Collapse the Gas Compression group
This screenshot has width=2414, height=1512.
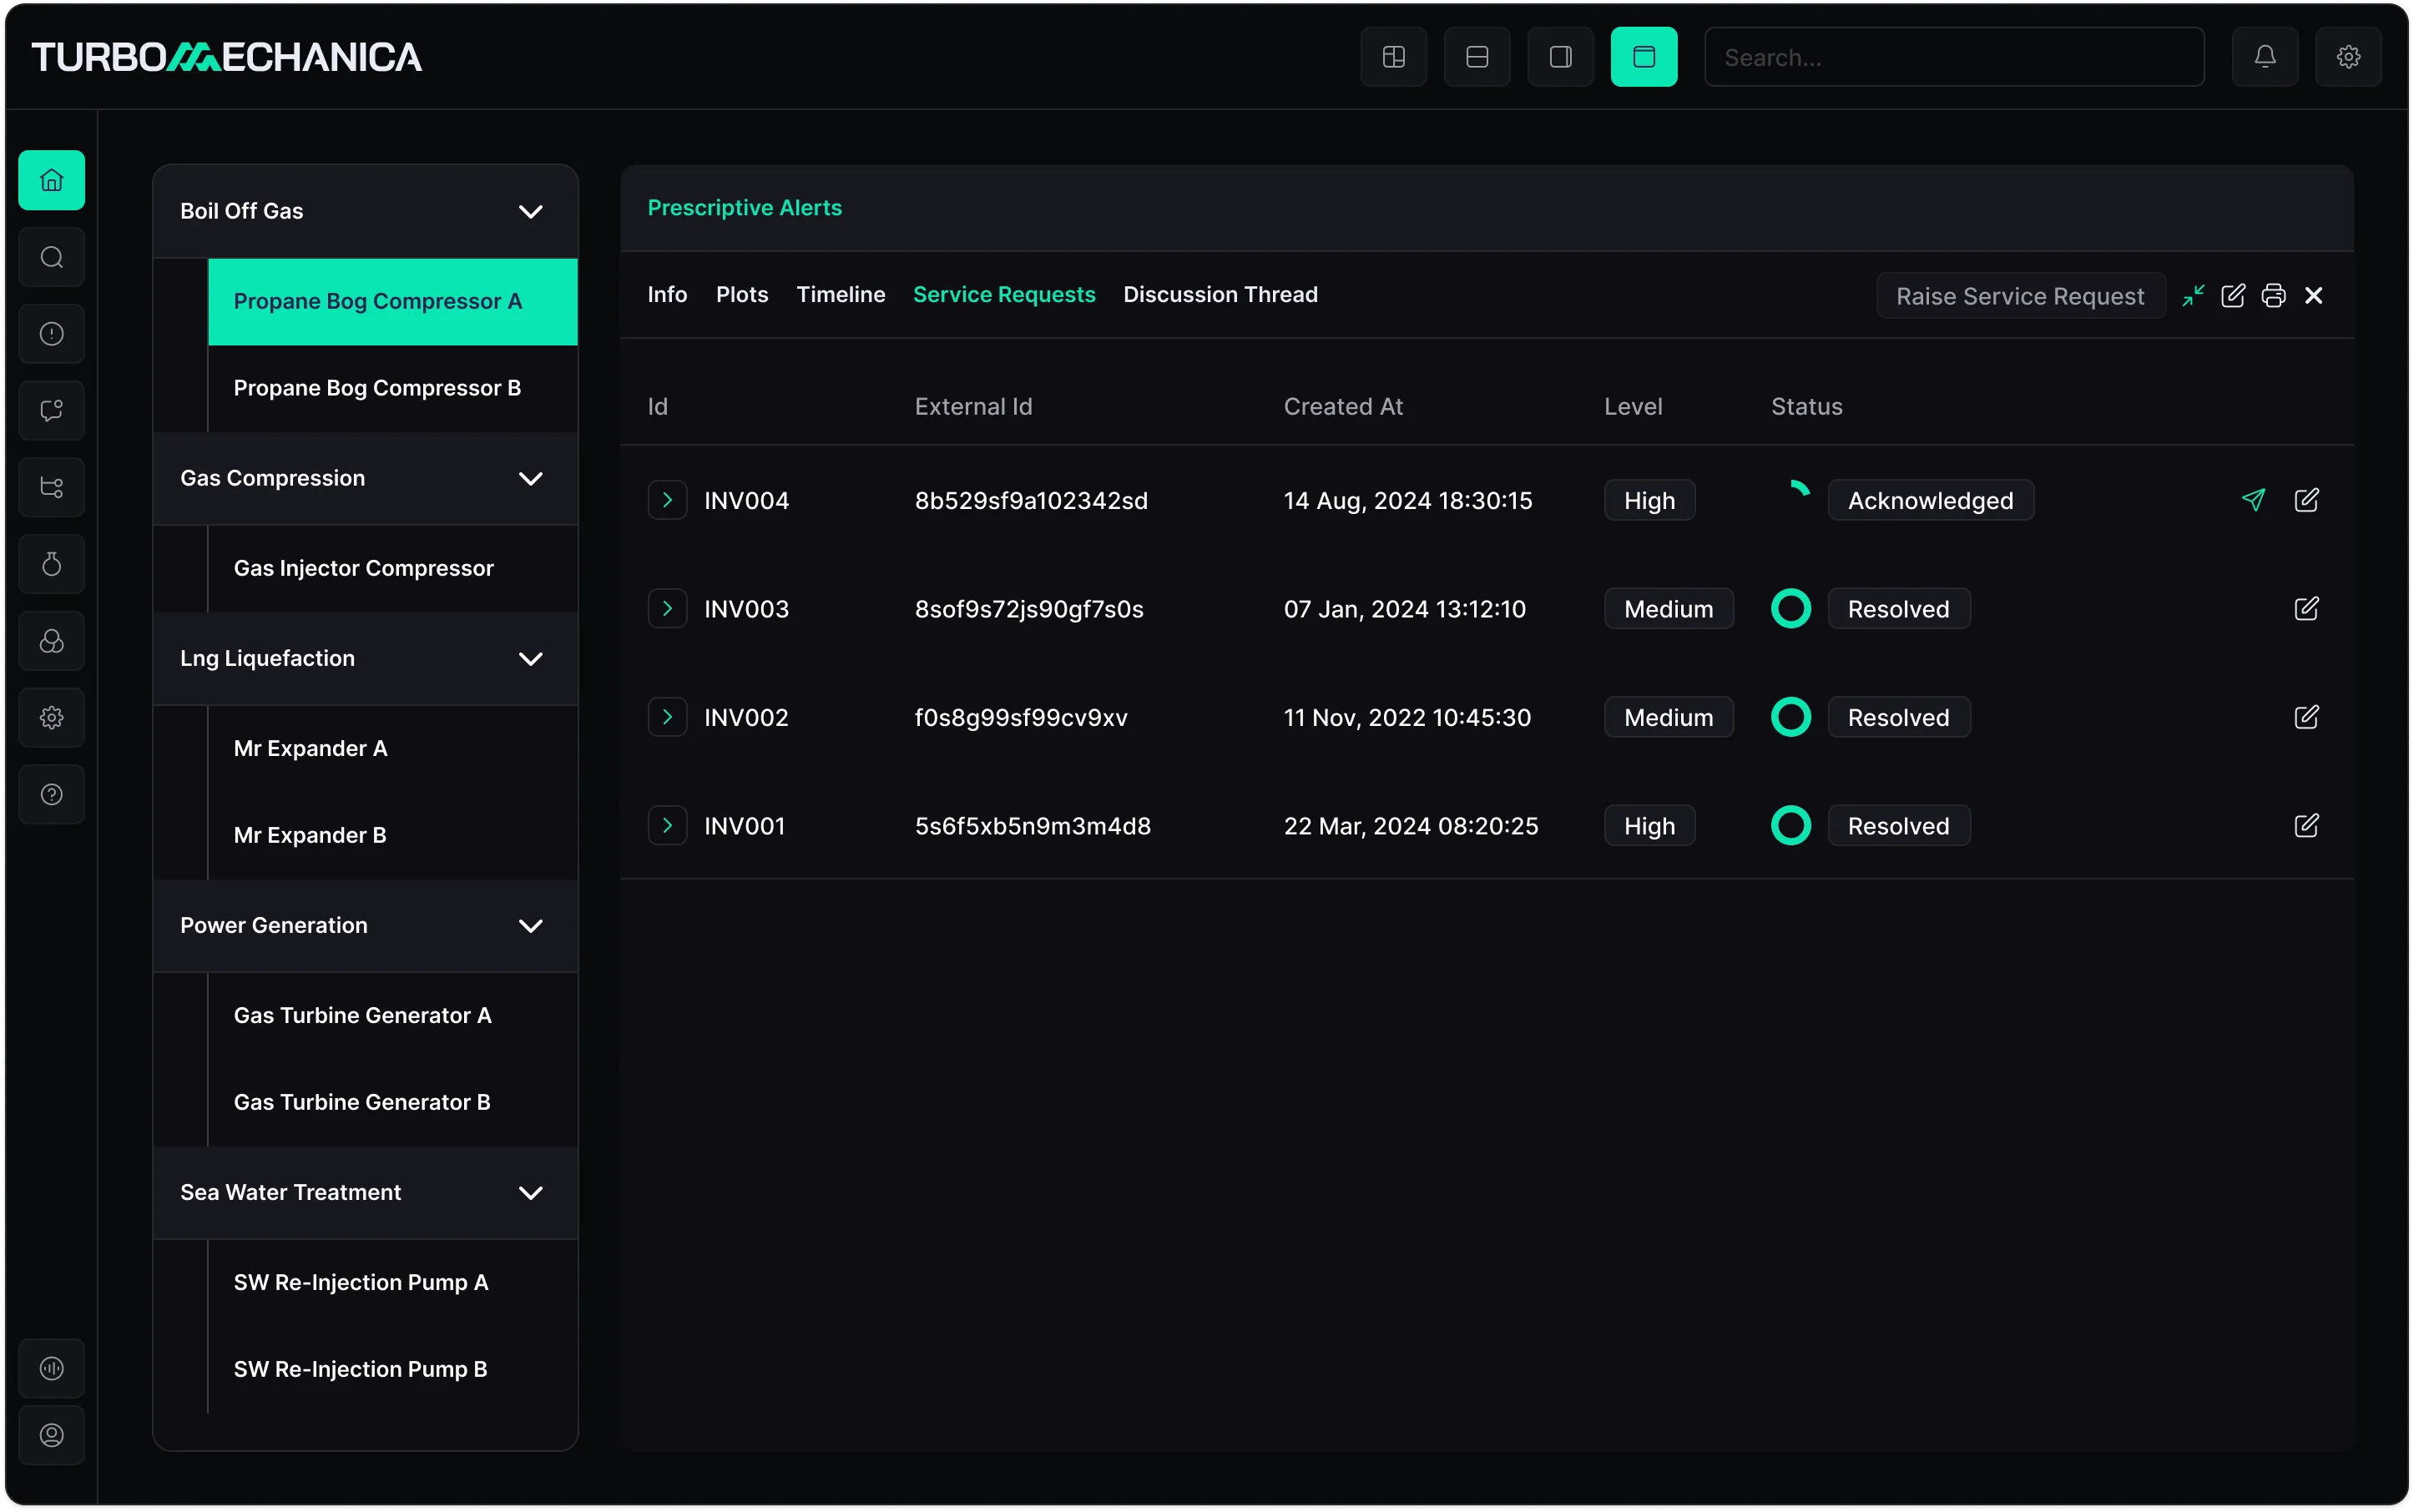coord(530,478)
